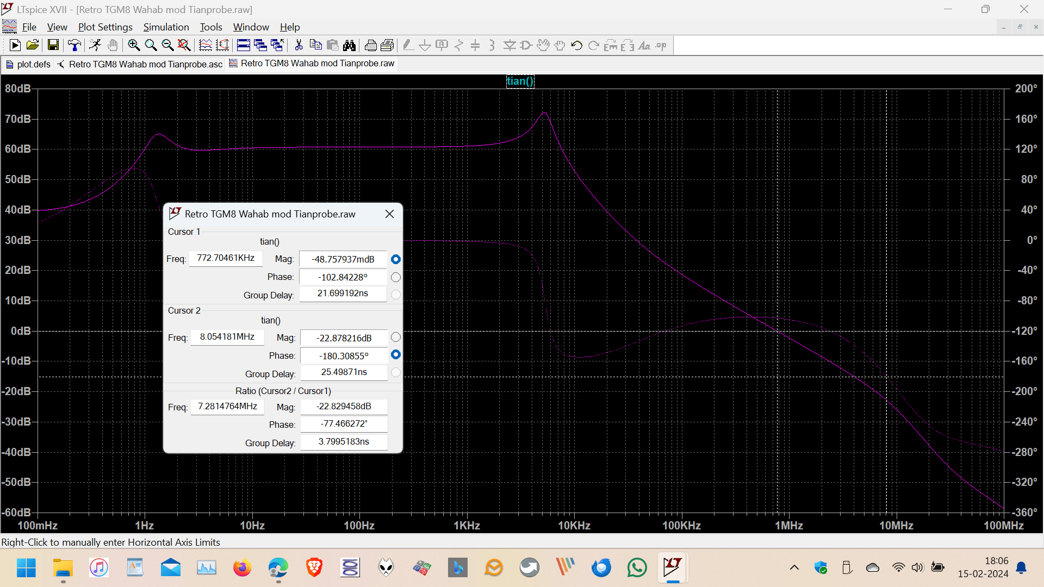Click the Cascade windows icon

(x=260, y=46)
